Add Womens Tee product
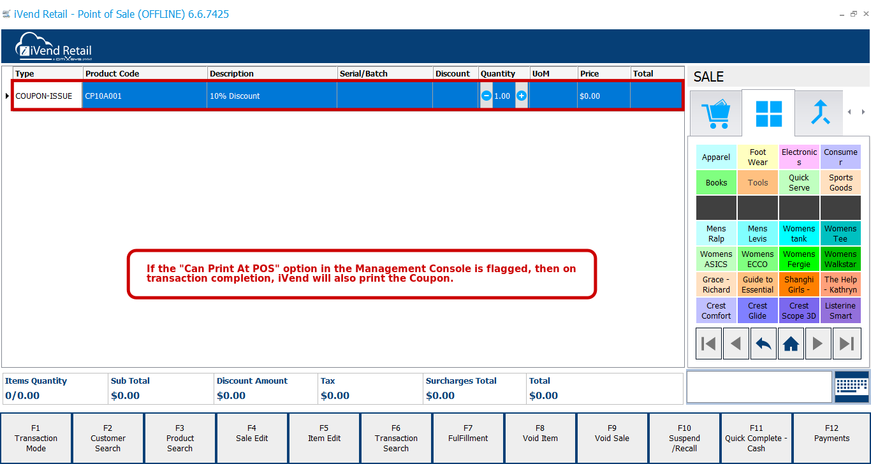The height and width of the screenshot is (464, 871). (840, 233)
